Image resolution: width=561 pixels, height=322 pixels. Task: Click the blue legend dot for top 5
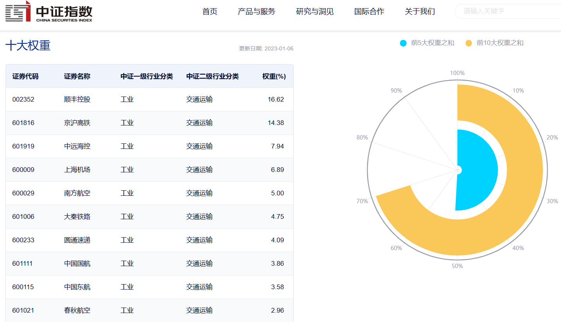click(x=403, y=43)
